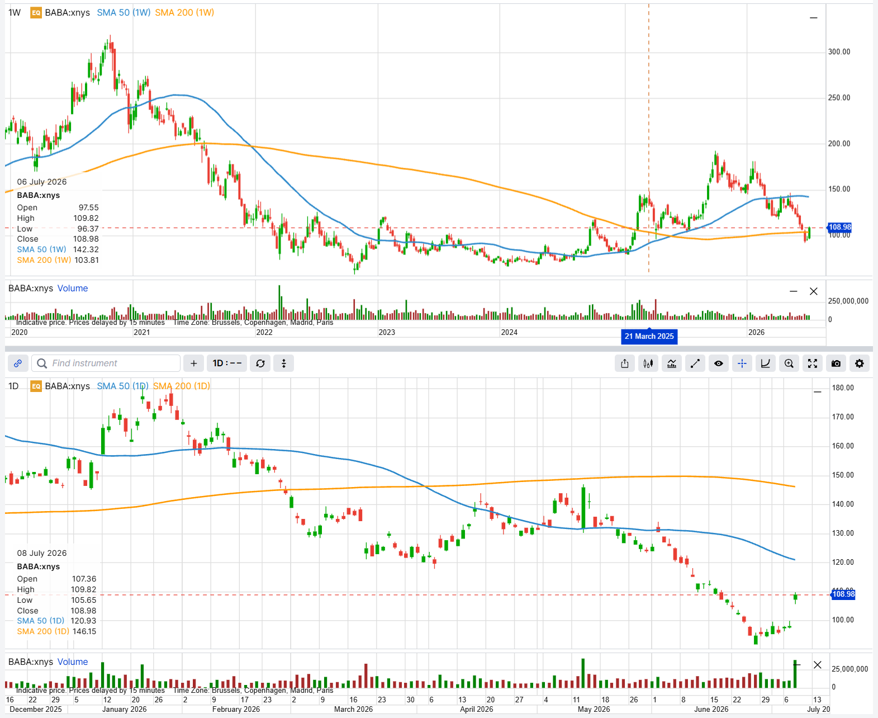Click the 1D timeframe label on daily chart
Screen dimensions: 878x718
click(x=13, y=386)
